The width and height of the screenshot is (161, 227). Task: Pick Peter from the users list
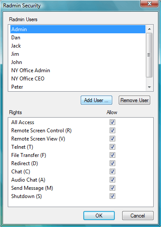point(78,87)
